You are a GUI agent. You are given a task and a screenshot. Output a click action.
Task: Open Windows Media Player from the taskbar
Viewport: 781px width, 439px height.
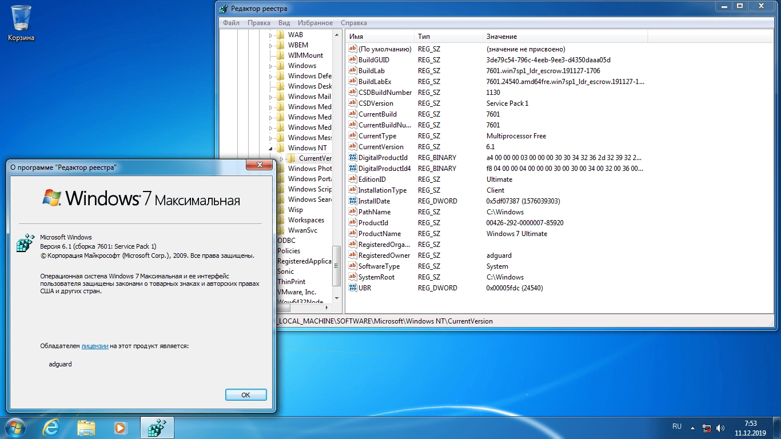point(120,427)
